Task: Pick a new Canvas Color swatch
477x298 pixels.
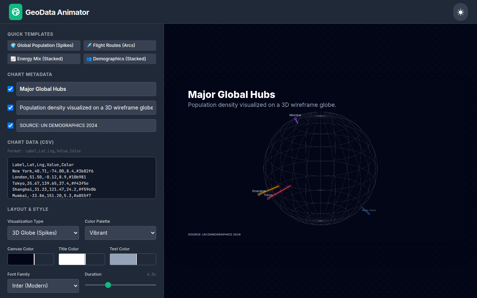Action: 20,259
